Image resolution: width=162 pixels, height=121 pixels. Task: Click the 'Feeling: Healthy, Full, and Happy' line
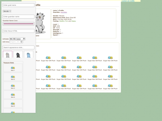[x=64, y=21]
